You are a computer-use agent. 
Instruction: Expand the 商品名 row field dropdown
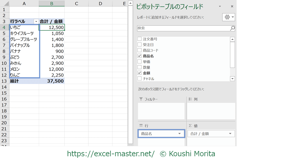(x=179, y=134)
